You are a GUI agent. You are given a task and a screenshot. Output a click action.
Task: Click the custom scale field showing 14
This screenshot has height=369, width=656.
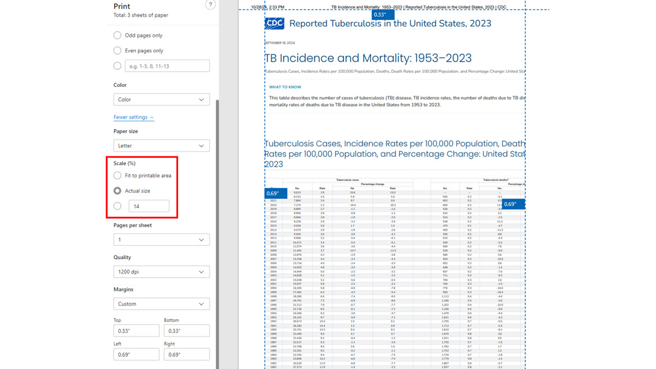(x=149, y=206)
